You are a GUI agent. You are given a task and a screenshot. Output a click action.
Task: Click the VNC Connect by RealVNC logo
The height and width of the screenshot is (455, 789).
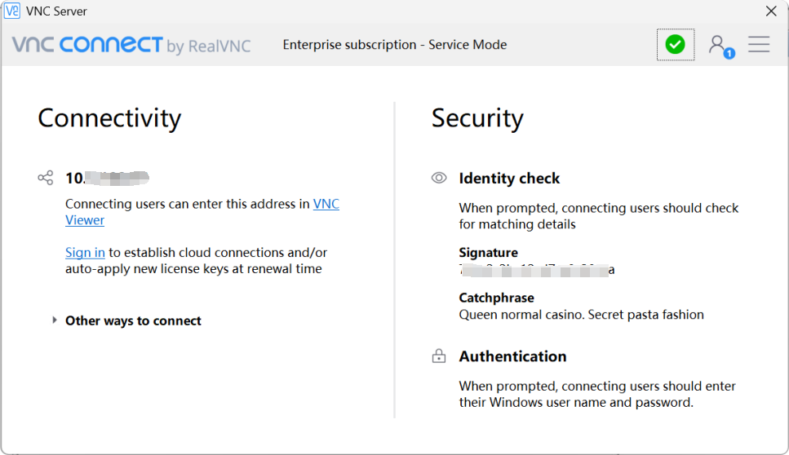pos(131,46)
